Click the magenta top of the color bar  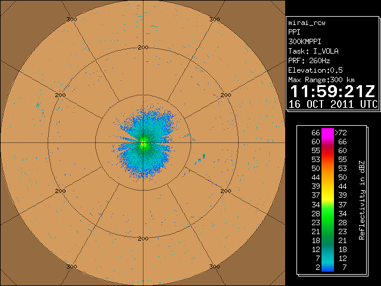tap(327, 132)
